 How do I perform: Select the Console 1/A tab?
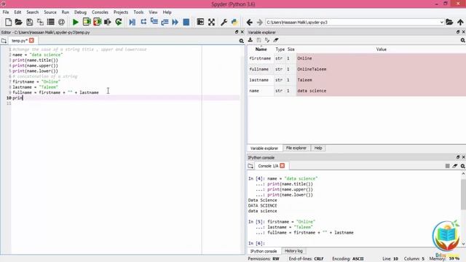(268, 166)
